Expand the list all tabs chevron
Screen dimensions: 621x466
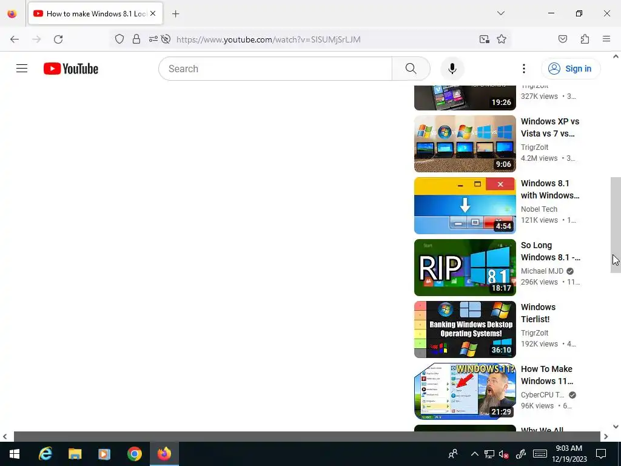pyautogui.click(x=500, y=13)
